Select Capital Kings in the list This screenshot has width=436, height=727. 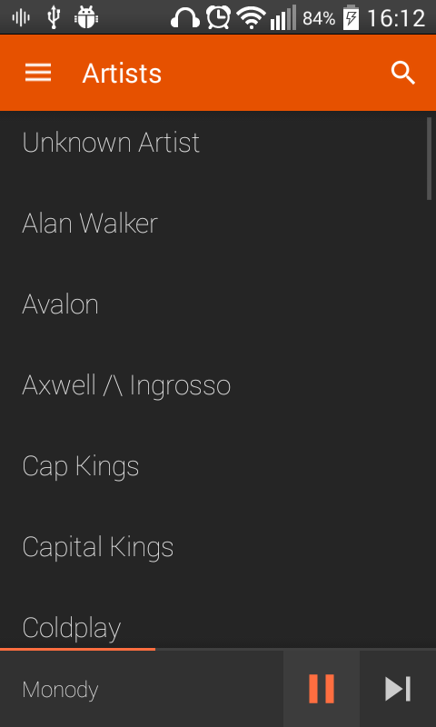(218, 547)
